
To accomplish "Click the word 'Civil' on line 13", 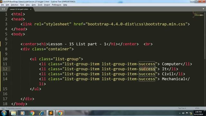I will 168,74.
